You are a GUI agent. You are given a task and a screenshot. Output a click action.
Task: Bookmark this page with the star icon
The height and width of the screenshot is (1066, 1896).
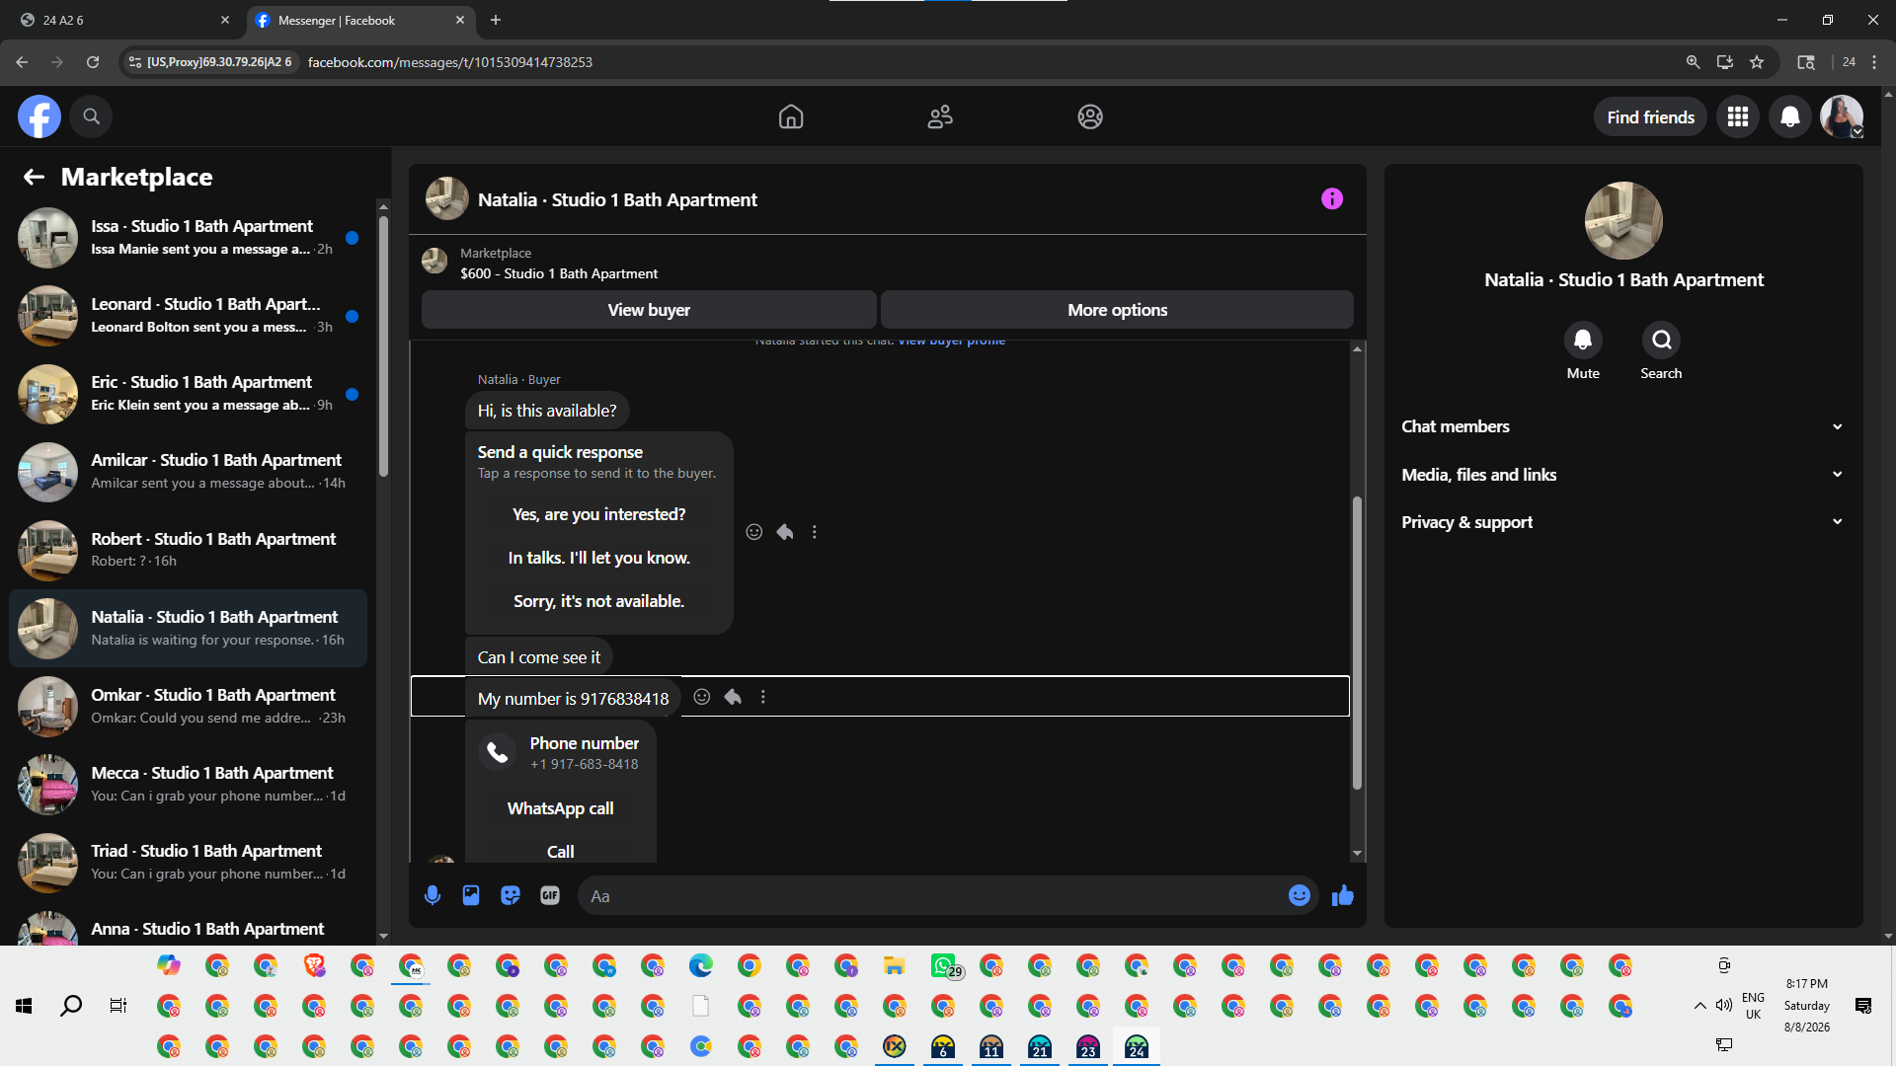1757,62
